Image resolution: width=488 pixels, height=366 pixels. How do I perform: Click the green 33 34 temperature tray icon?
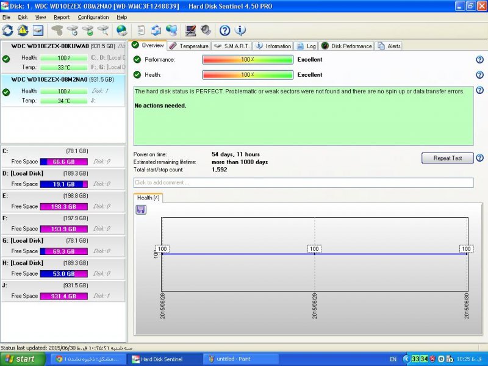[x=420, y=359]
